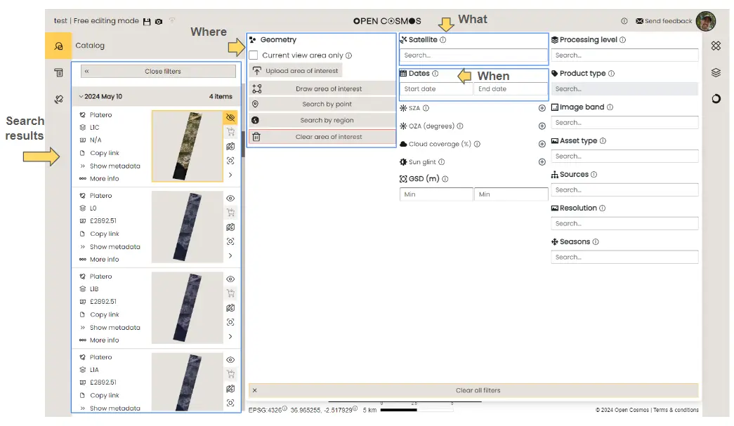Click the trash icon for clearing area
Viewport: 734px width, 426px height.
click(x=256, y=137)
